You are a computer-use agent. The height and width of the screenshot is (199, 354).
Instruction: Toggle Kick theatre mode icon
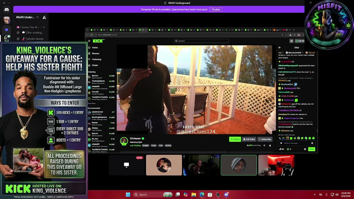(x=291, y=41)
